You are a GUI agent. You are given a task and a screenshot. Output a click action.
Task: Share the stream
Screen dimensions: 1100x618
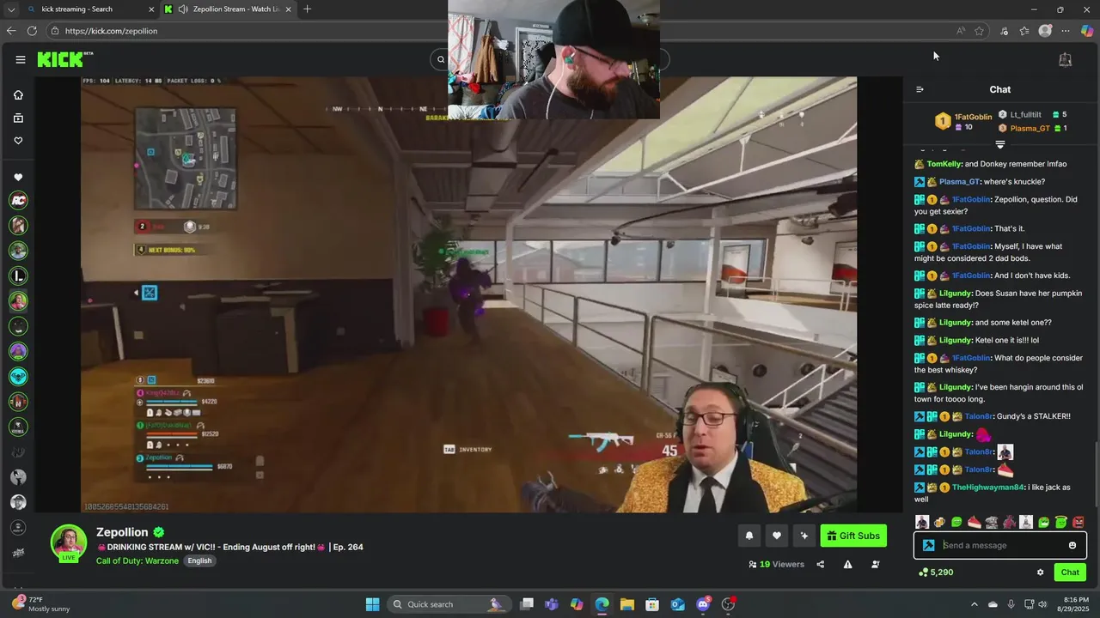[x=820, y=564]
